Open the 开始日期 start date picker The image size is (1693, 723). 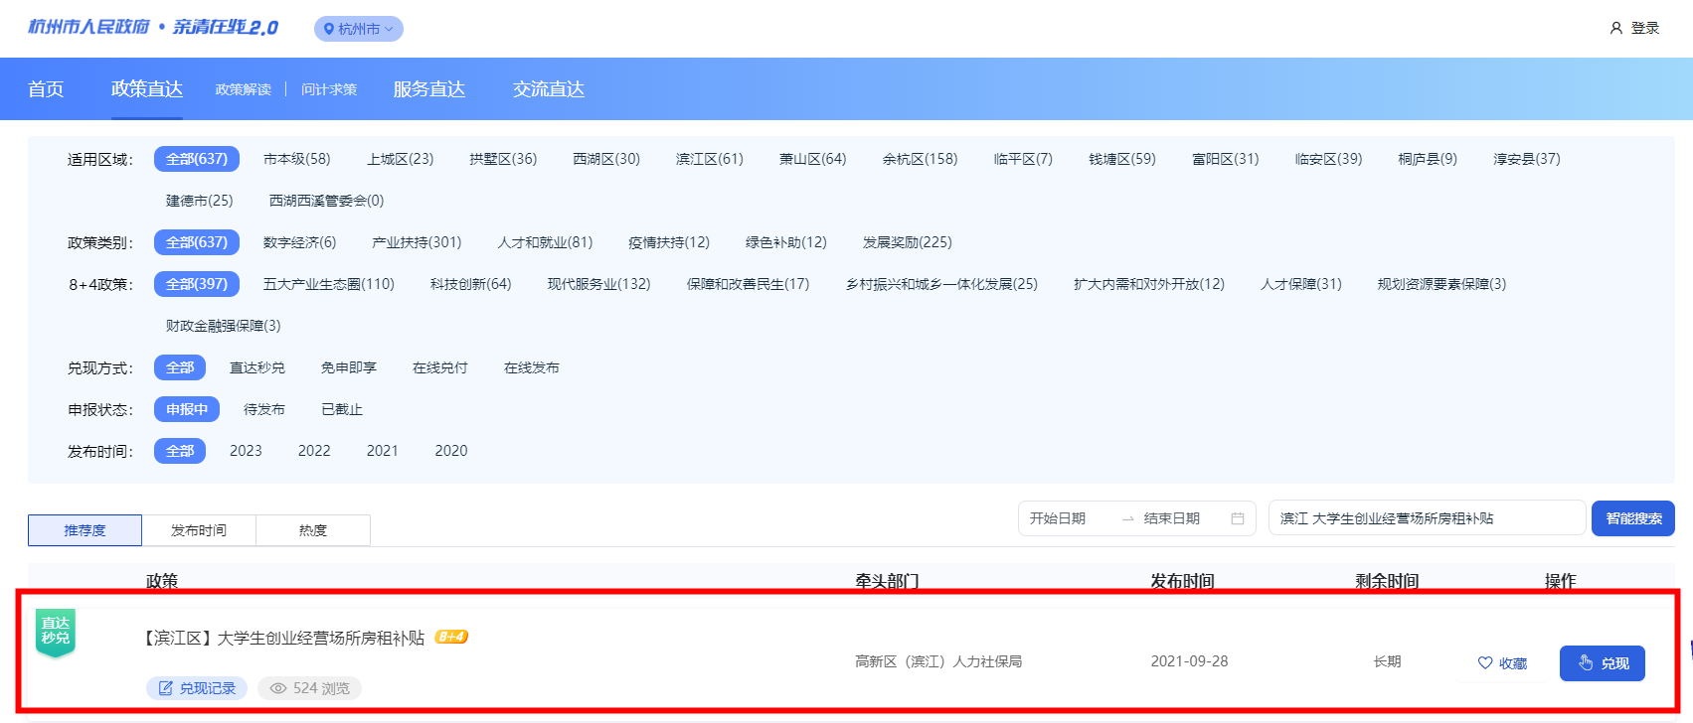point(1058,518)
